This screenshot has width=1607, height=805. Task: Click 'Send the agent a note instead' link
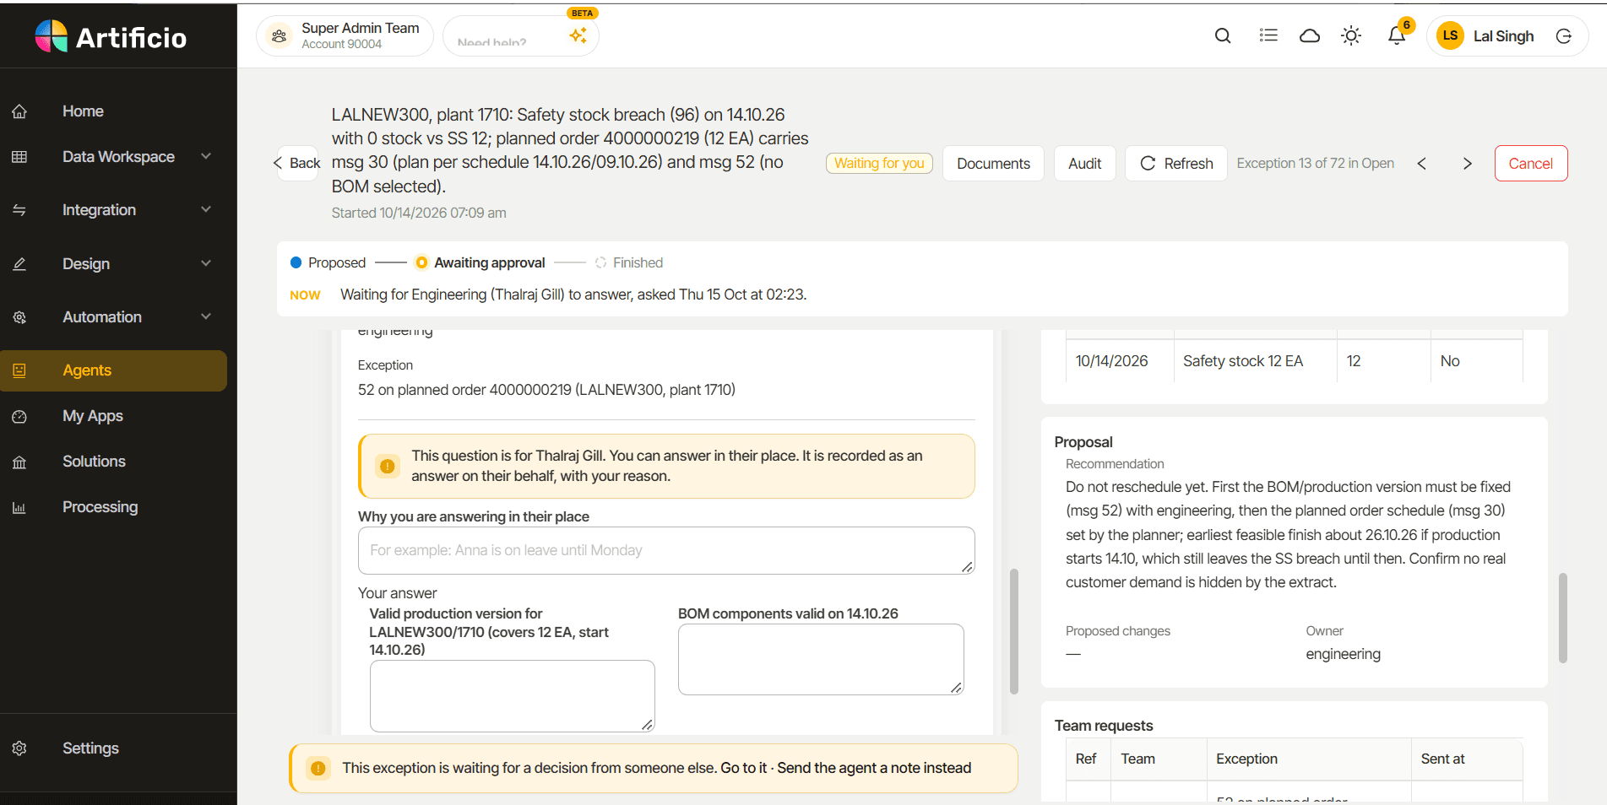coord(874,768)
